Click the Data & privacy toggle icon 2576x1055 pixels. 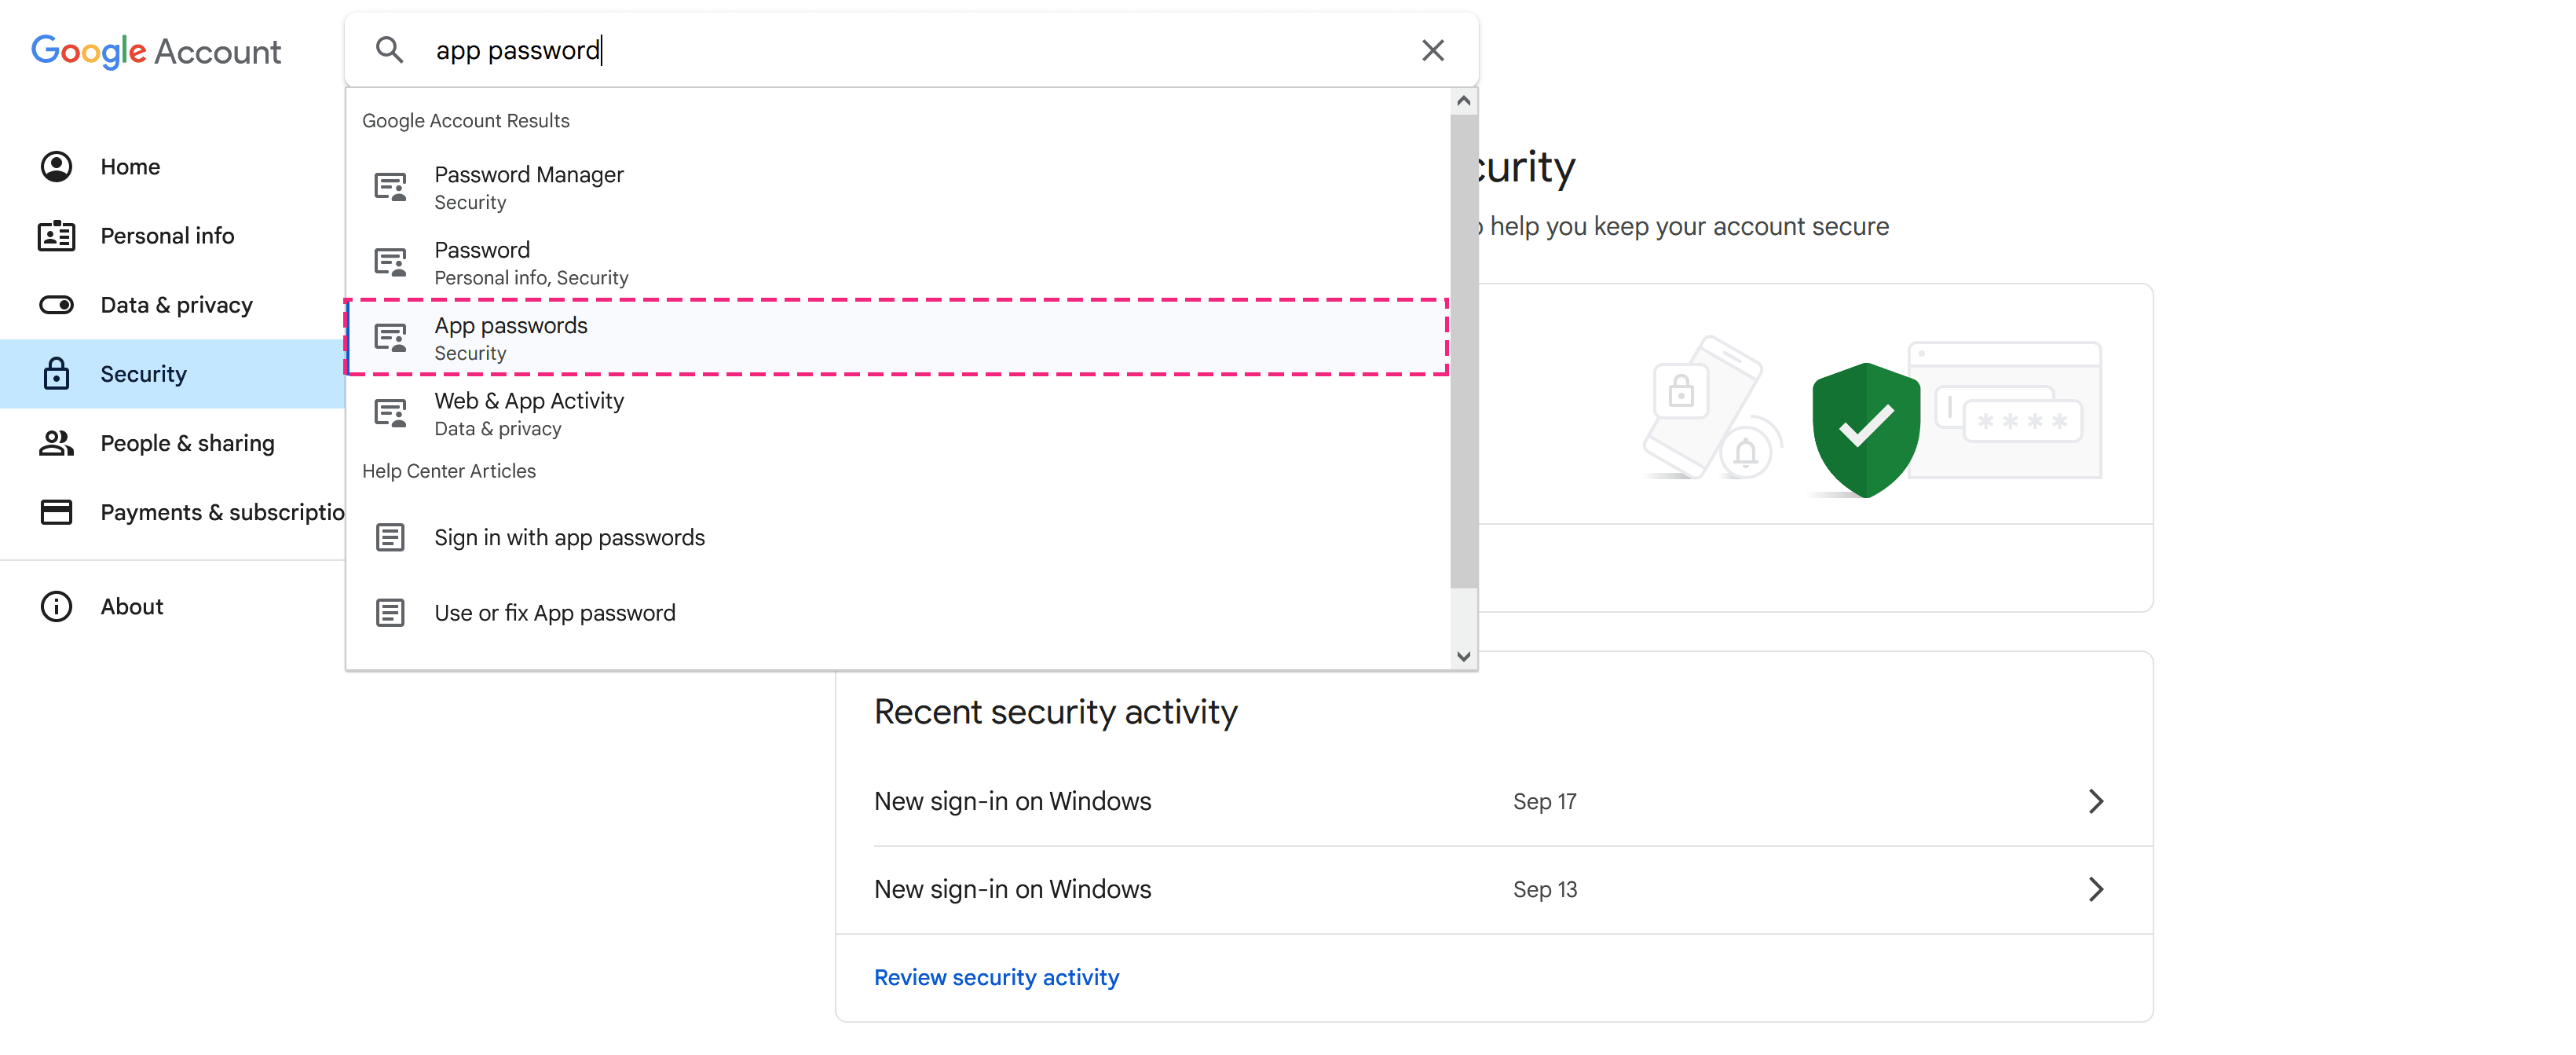pos(56,305)
